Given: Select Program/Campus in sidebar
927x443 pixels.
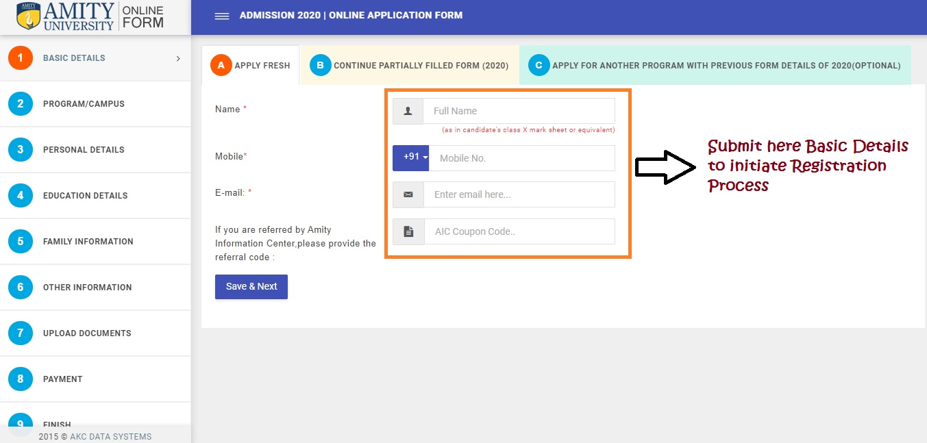Looking at the screenshot, I should (95, 104).
